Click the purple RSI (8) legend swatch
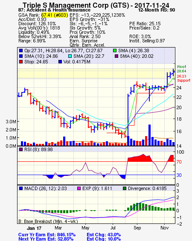Viewport: 192px width, 241px height. click(x=21, y=149)
